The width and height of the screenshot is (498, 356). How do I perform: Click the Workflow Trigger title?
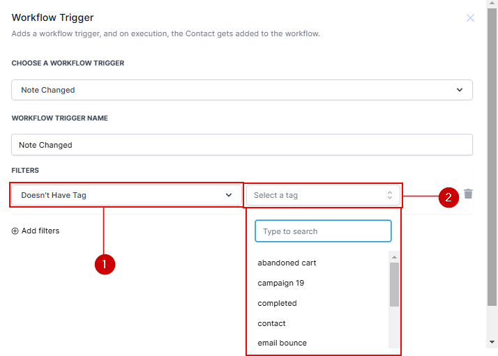pyautogui.click(x=52, y=17)
